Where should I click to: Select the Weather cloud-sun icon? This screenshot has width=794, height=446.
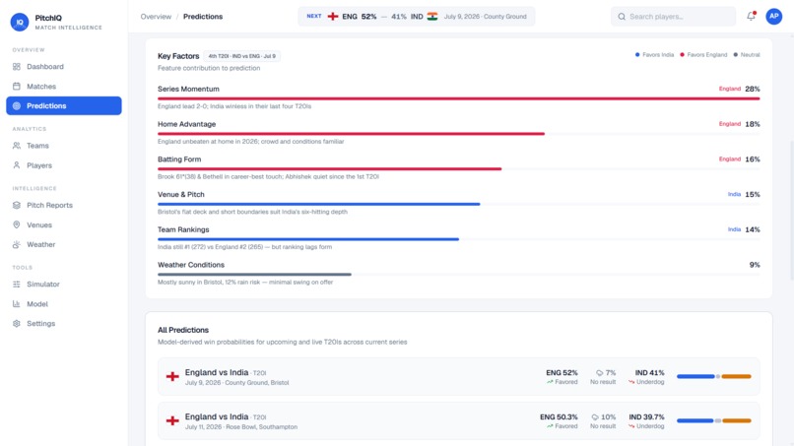(16, 244)
